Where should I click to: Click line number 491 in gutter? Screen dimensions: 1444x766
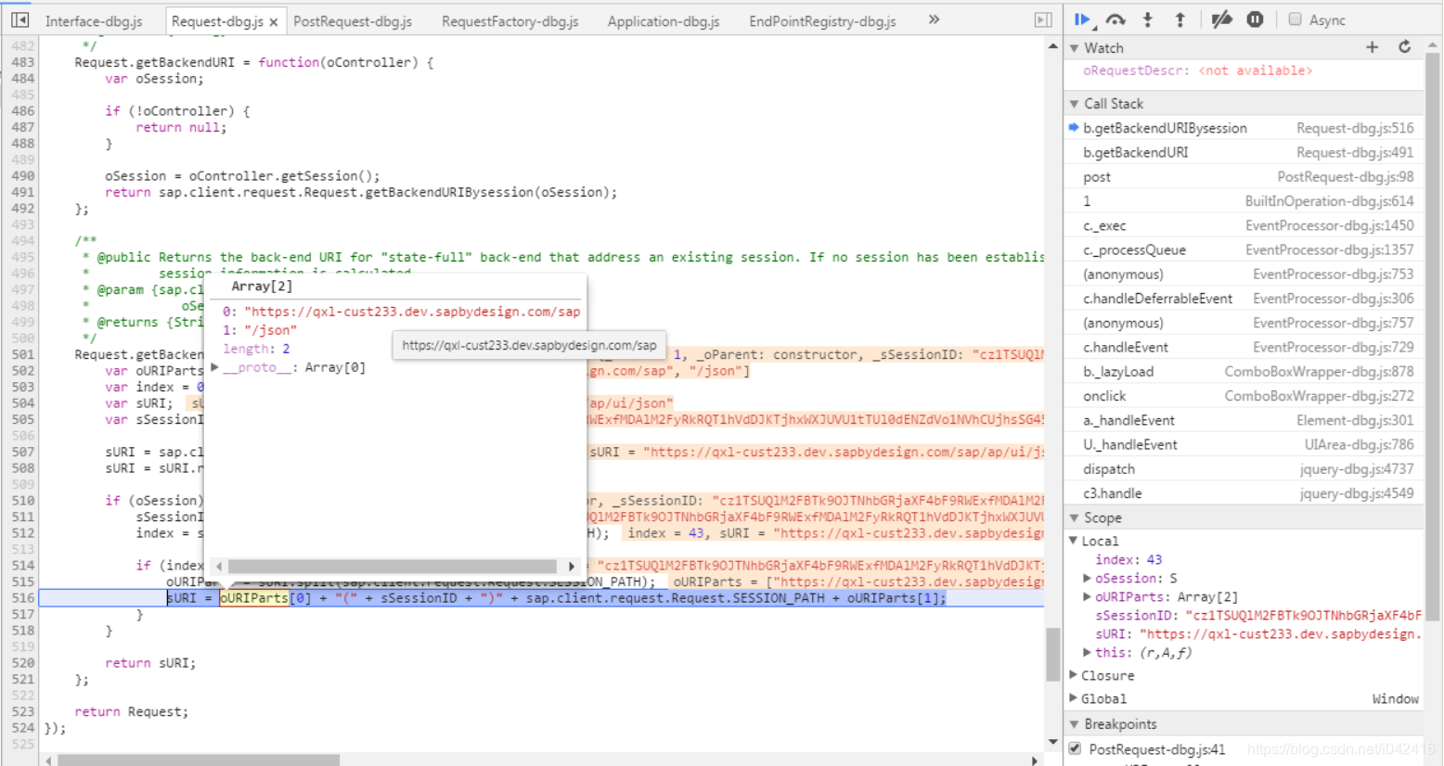23,192
